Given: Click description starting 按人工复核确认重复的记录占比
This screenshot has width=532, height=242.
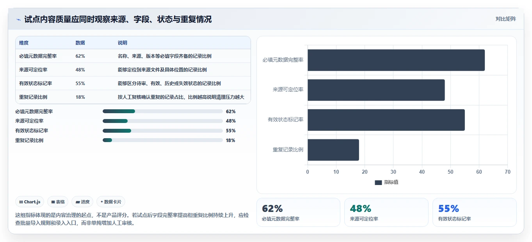Looking at the screenshot, I should [x=181, y=97].
